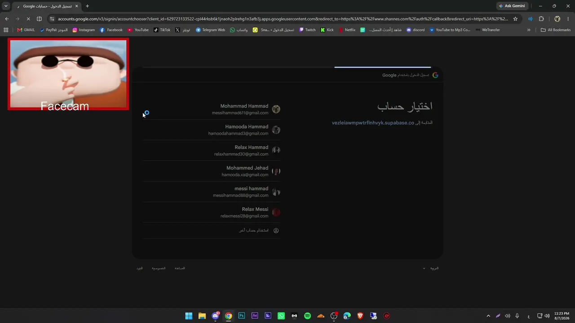Launch Photoshop from the taskbar

pos(242,316)
